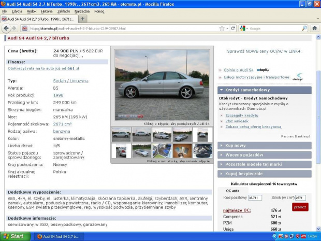Select the OC auta tab
The height and width of the screenshot is (241, 321).
(233, 191)
